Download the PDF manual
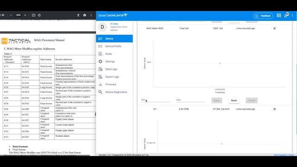This screenshot has height=167, width=297. [x=78, y=15]
